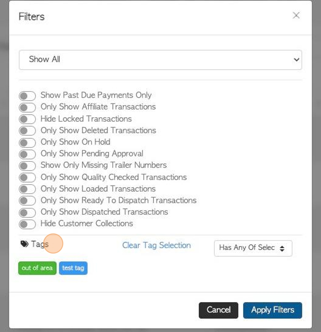Toggle Show Past Due Payments Only switch
Image resolution: width=321 pixels, height=332 pixels.
(x=27, y=96)
